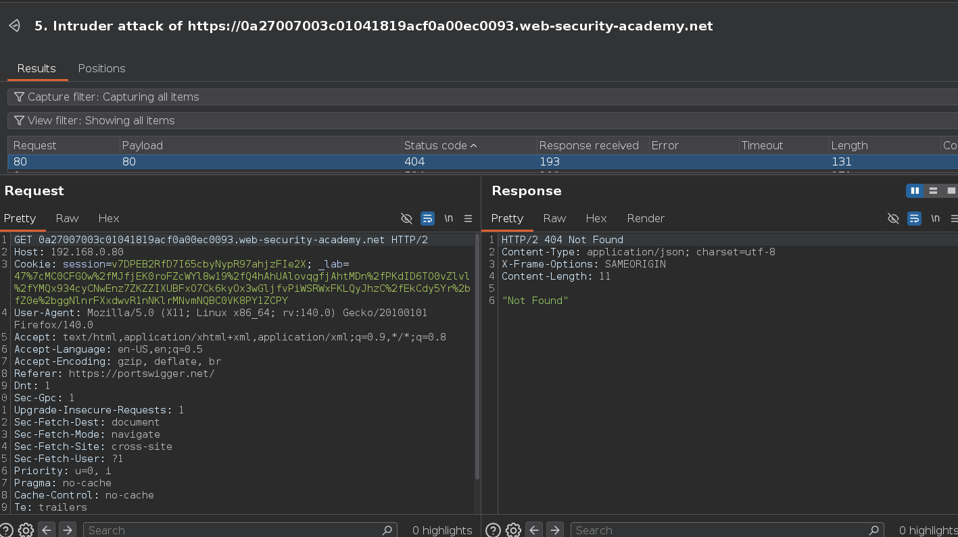
Task: Open the Response search help icon
Action: coord(493,530)
